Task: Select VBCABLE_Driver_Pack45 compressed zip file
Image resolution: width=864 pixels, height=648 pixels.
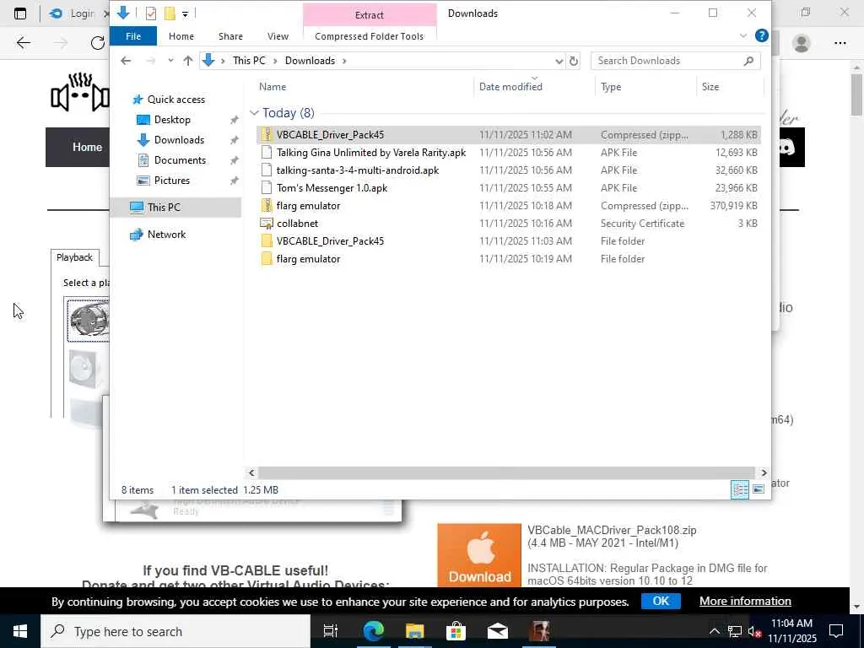Action: click(x=508, y=135)
